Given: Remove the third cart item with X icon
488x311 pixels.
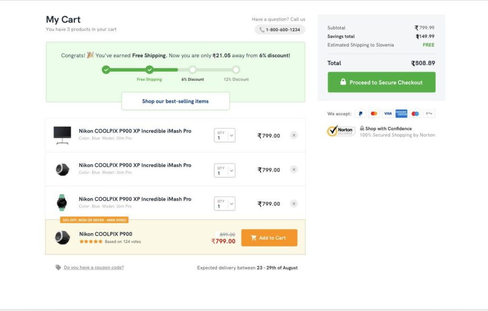Looking at the screenshot, I should click(x=294, y=204).
